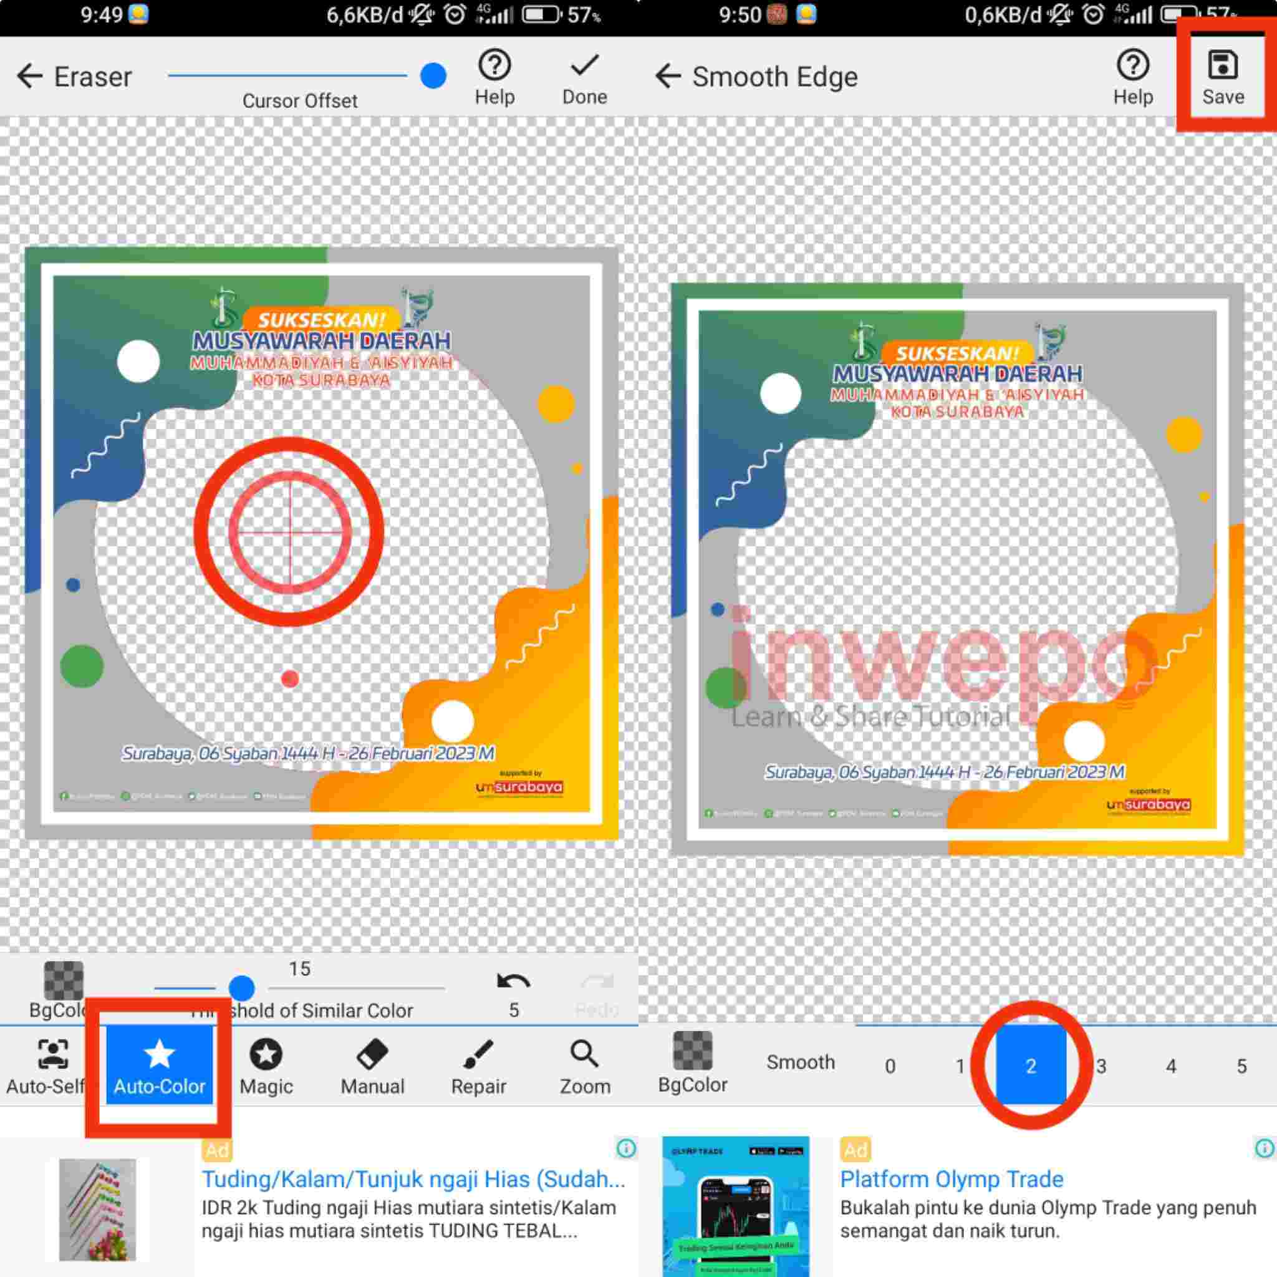
Task: Set smooth level to 2
Action: pos(1031,1066)
